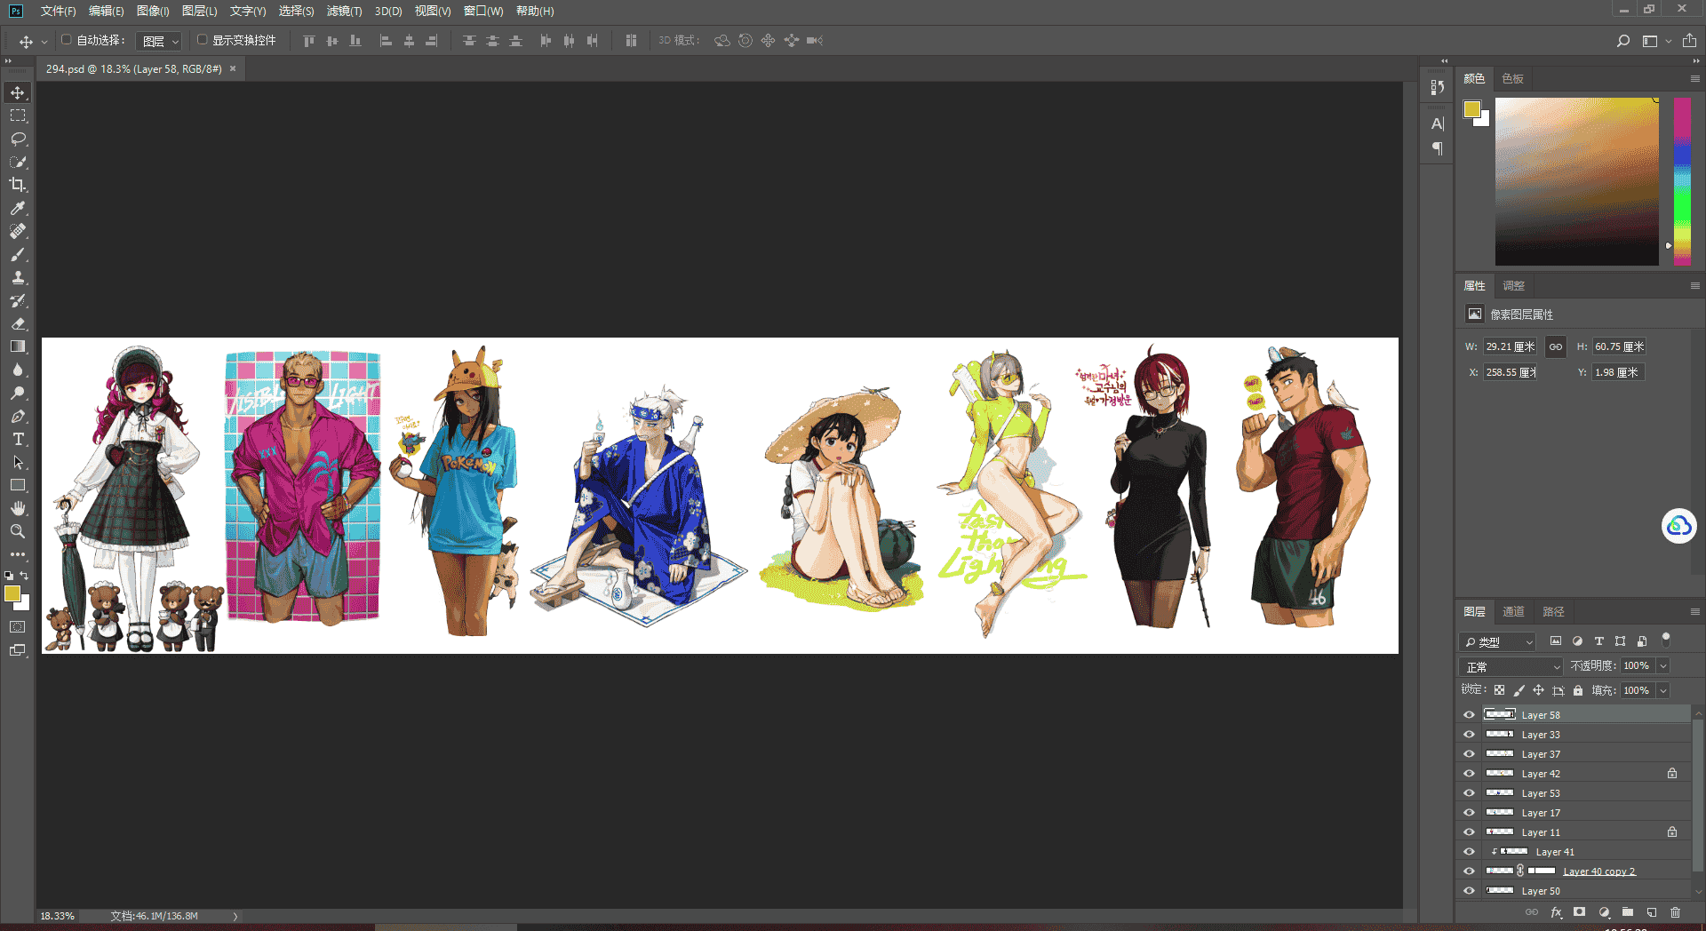The image size is (1706, 931).
Task: Select the Move tool
Action: [18, 92]
